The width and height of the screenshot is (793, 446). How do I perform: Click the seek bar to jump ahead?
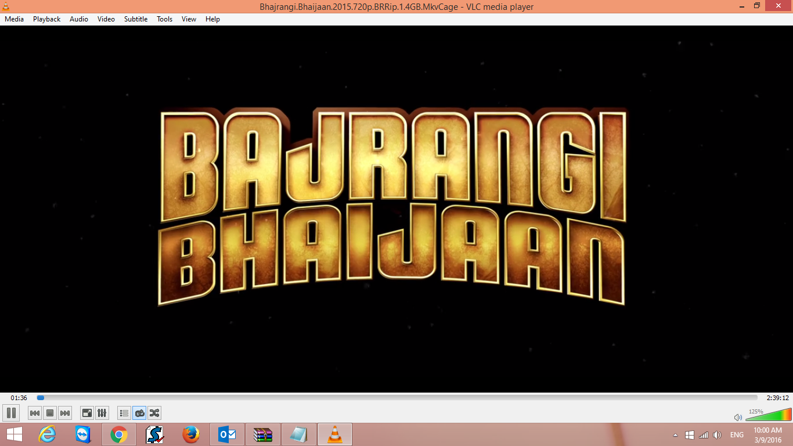click(x=397, y=398)
